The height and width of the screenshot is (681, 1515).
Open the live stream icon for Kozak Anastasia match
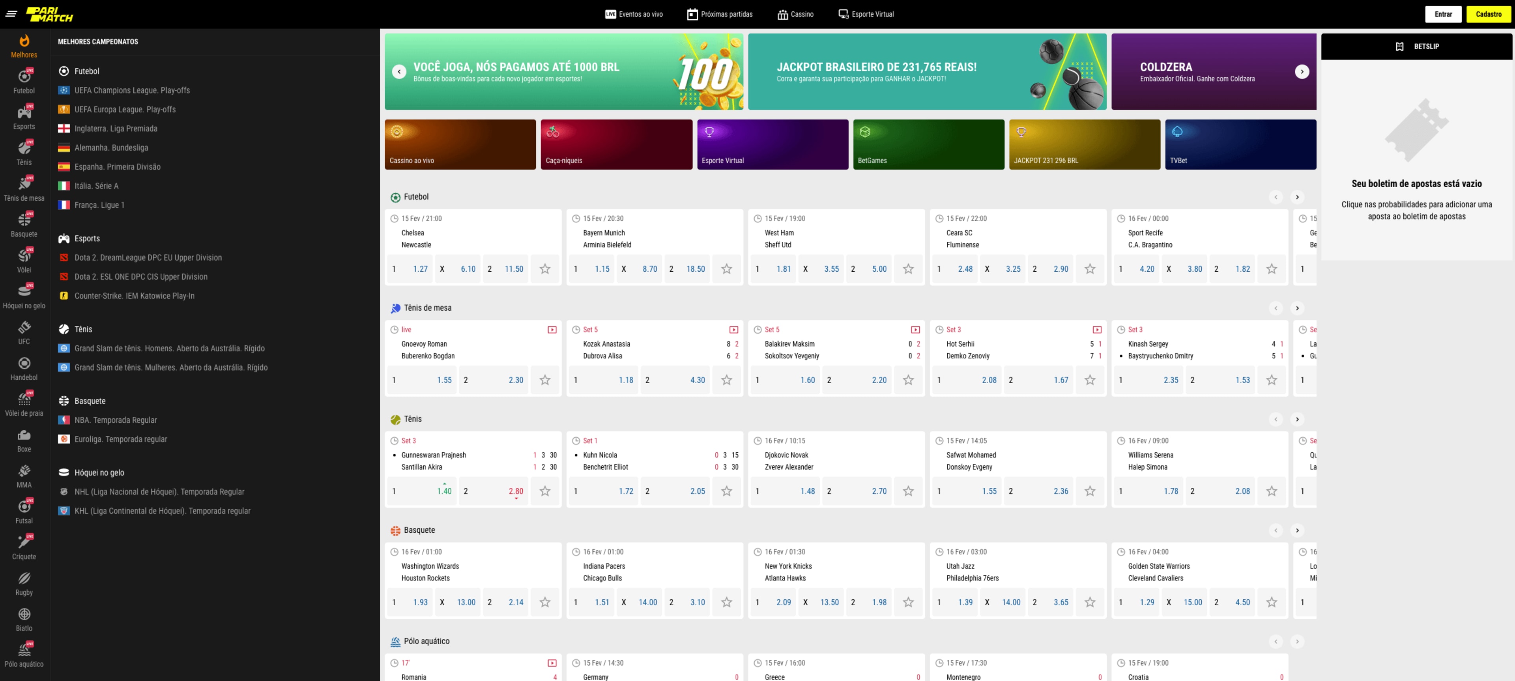point(733,330)
